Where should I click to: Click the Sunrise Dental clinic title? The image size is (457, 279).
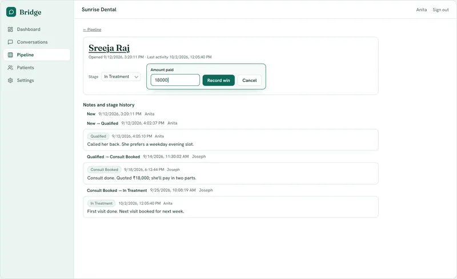click(99, 10)
